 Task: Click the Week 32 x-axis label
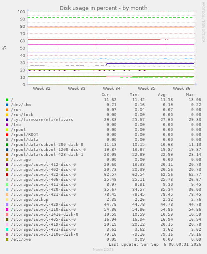click(x=42, y=89)
